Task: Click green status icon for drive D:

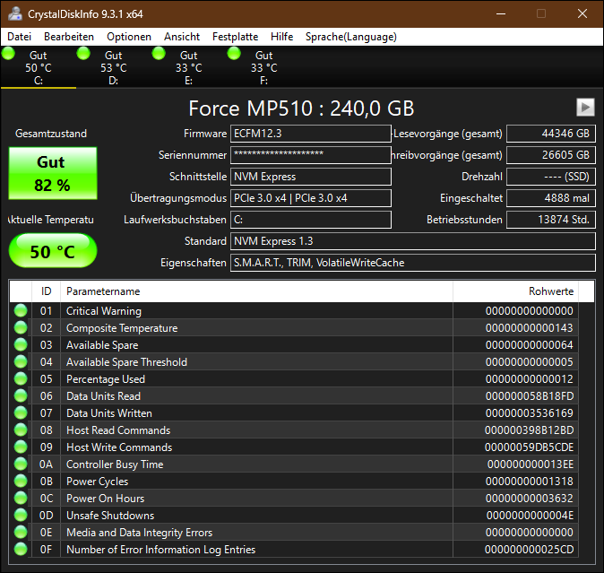Action: 83,53
